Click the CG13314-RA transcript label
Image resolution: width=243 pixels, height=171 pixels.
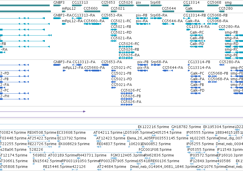point(198,27)
